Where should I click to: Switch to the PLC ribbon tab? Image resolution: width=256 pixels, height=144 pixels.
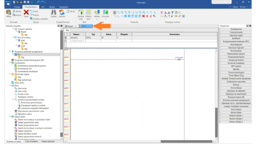(x=43, y=7)
